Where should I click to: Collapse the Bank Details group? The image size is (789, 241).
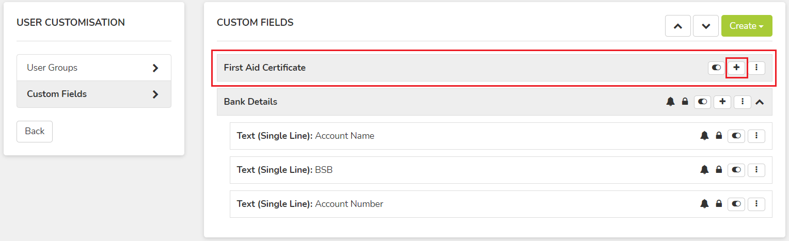click(759, 102)
